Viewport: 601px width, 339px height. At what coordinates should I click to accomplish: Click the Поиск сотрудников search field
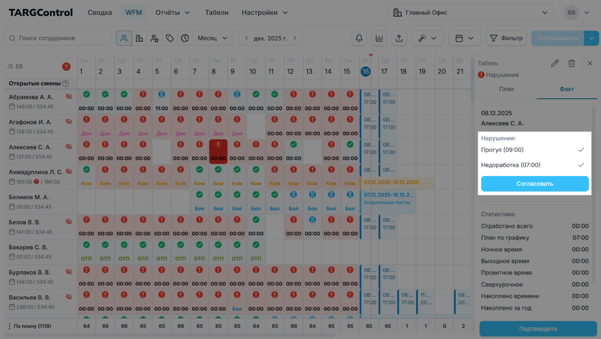point(58,38)
